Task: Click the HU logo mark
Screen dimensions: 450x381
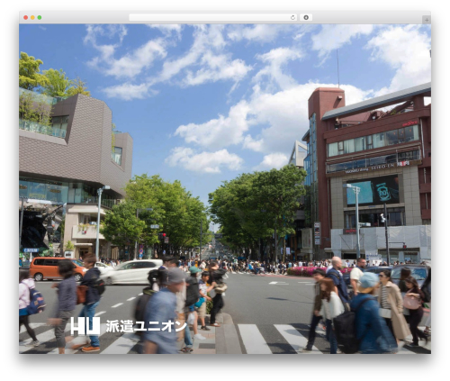Action: tap(85, 326)
